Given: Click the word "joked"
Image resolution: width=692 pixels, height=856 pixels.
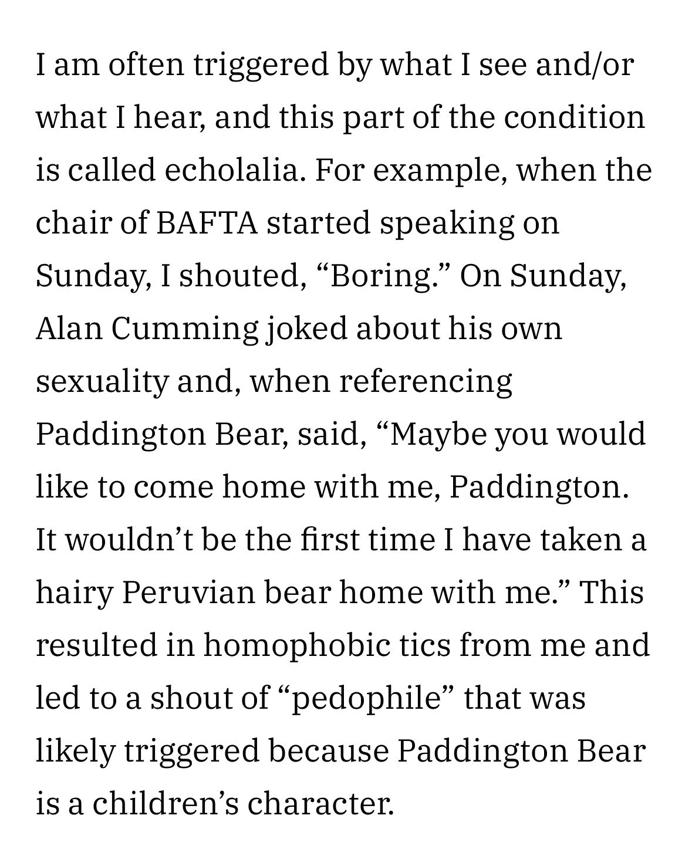Looking at the screenshot, I should click(305, 329).
